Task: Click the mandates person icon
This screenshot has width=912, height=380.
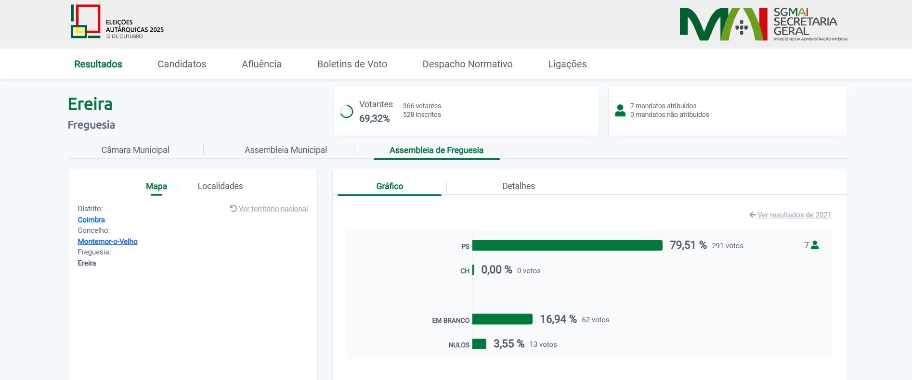Action: pos(620,111)
